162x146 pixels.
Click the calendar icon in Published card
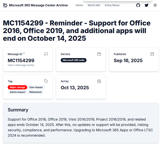tap(152, 54)
